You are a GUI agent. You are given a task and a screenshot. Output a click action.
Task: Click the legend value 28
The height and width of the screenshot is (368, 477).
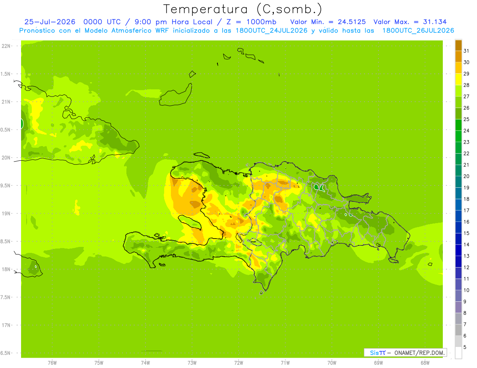point(466,85)
